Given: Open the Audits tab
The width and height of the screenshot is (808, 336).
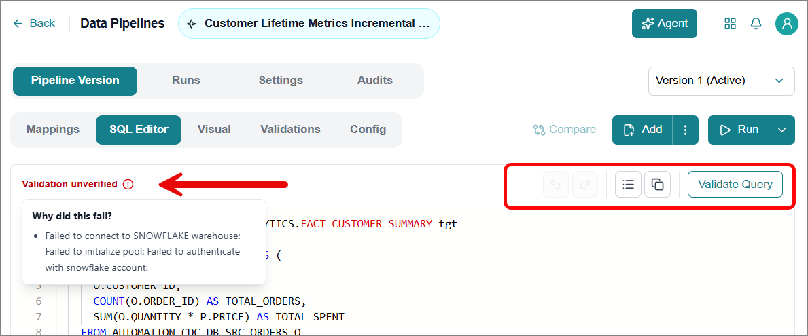Looking at the screenshot, I should point(375,81).
